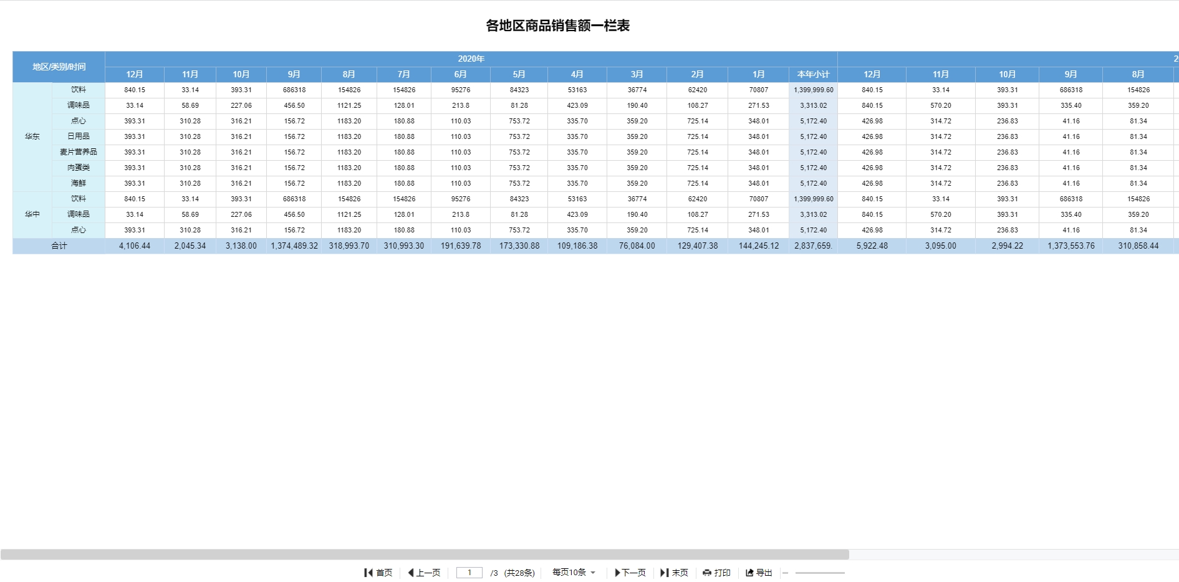Click the 2,837,659. subtotal in 合计 row

point(814,246)
